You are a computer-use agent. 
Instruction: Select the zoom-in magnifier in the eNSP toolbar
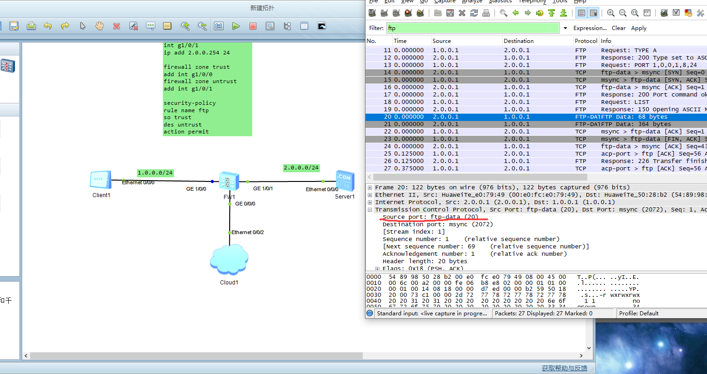coord(184,26)
